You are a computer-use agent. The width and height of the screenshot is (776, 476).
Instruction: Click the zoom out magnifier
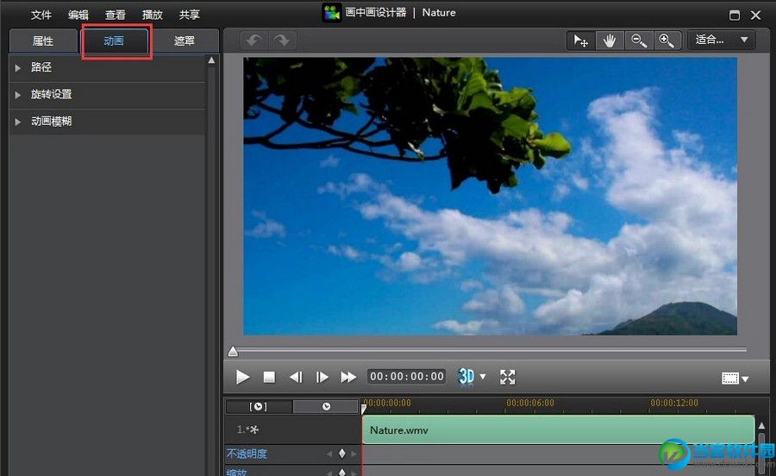pos(638,41)
